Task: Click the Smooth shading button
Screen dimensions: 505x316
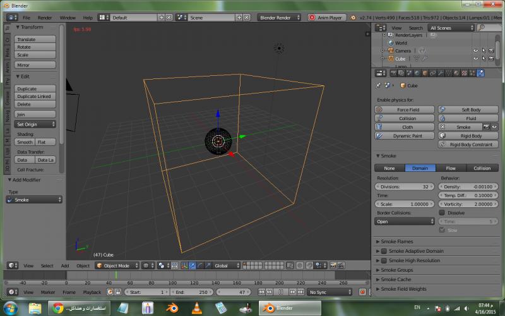Action: click(x=25, y=142)
